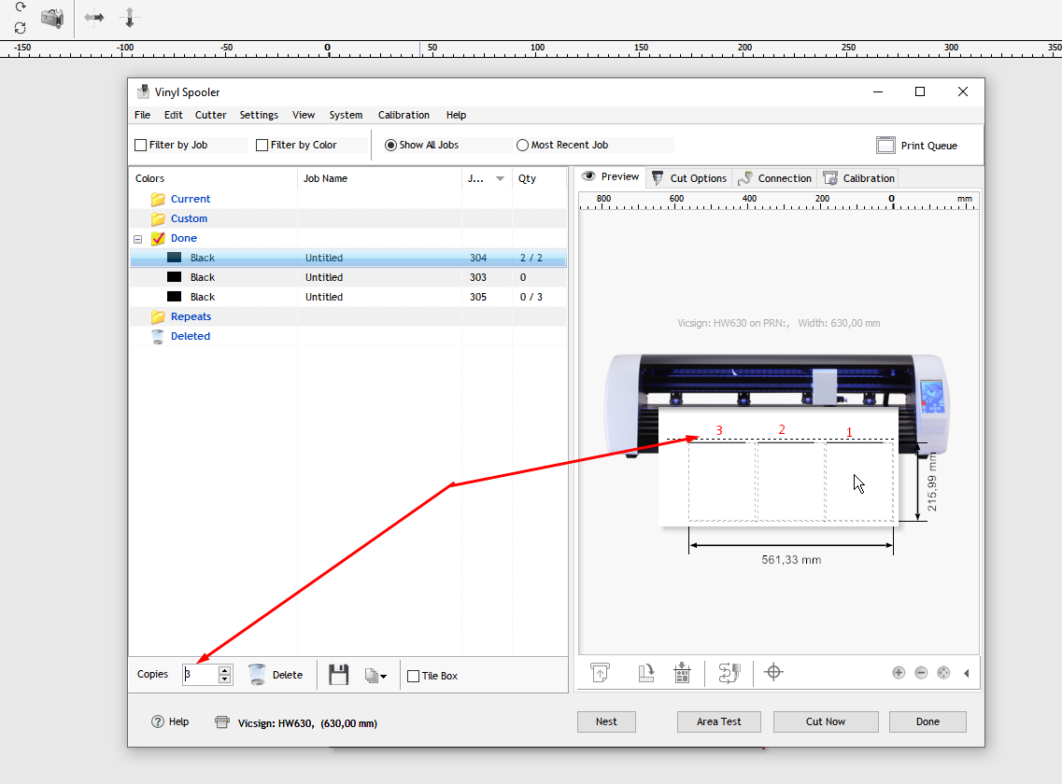Viewport: 1062px width, 784px height.
Task: Click the Area Test button
Action: click(x=718, y=721)
